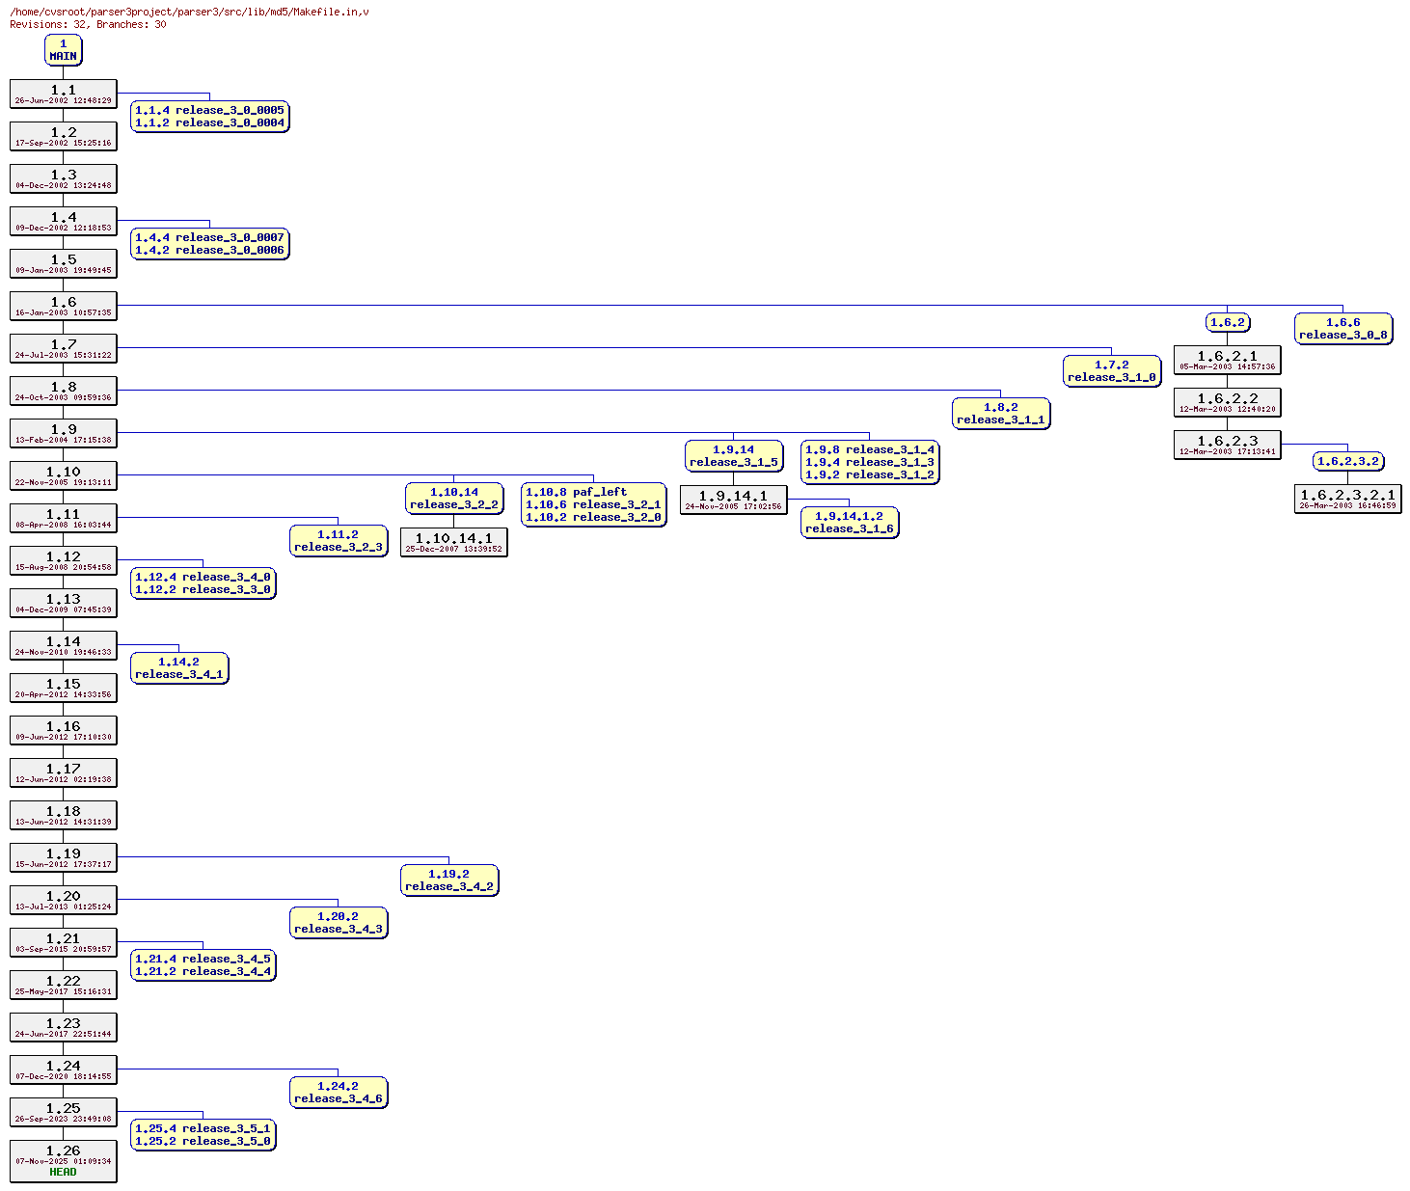Click tag release_3_0_0005
Image resolution: width=1410 pixels, height=1191 pixels.
coord(230,110)
